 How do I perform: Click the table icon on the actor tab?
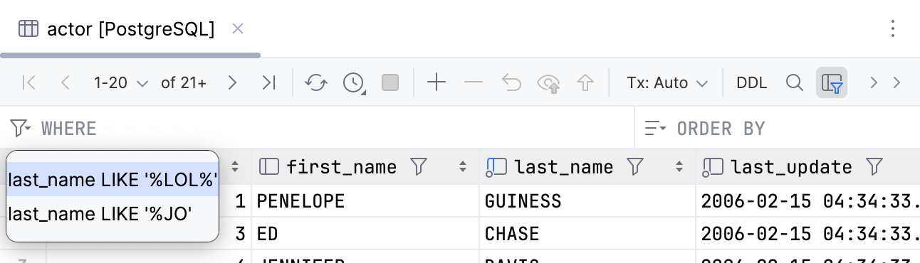[x=28, y=29]
